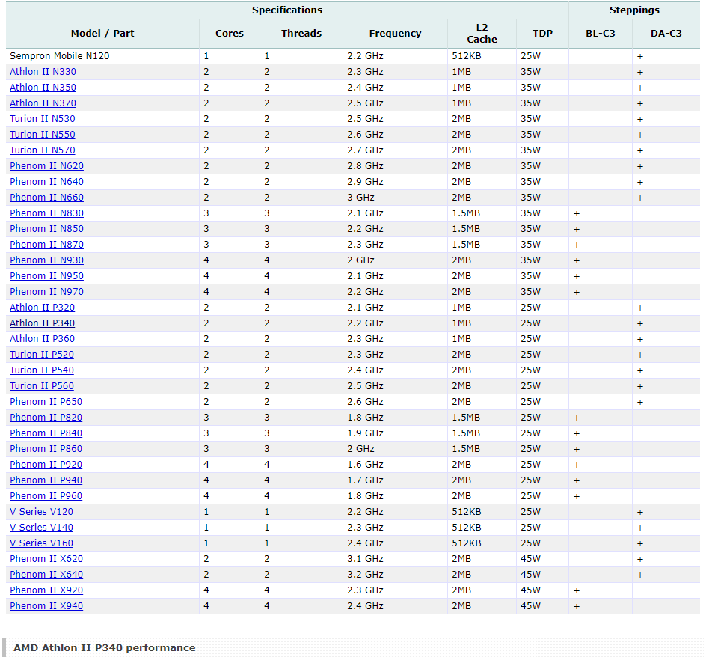This screenshot has height=666, width=718.
Task: Open the Phenom II P960 link
Action: (x=46, y=497)
